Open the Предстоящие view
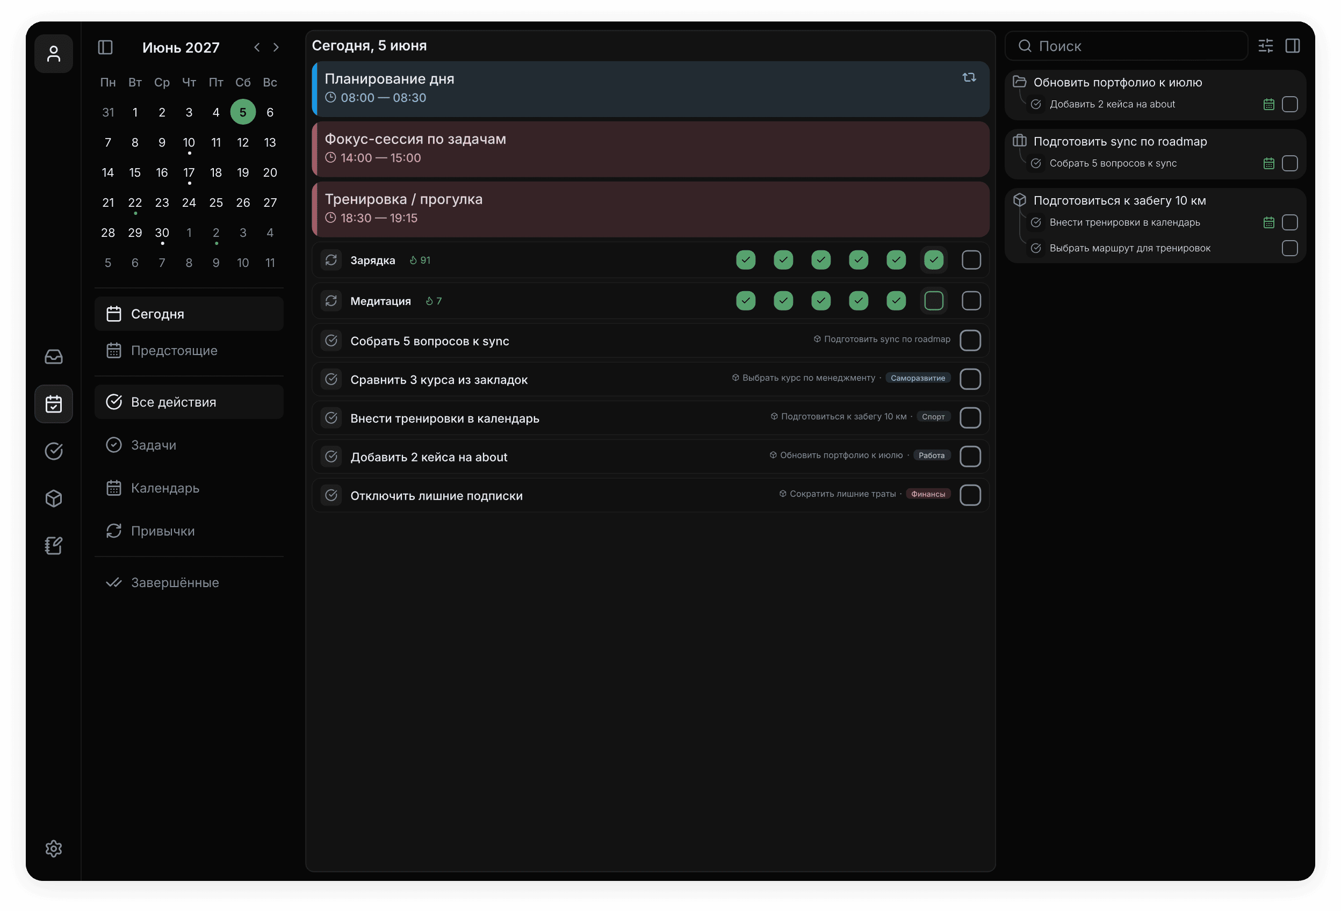This screenshot has height=911, width=1341. [x=189, y=350]
